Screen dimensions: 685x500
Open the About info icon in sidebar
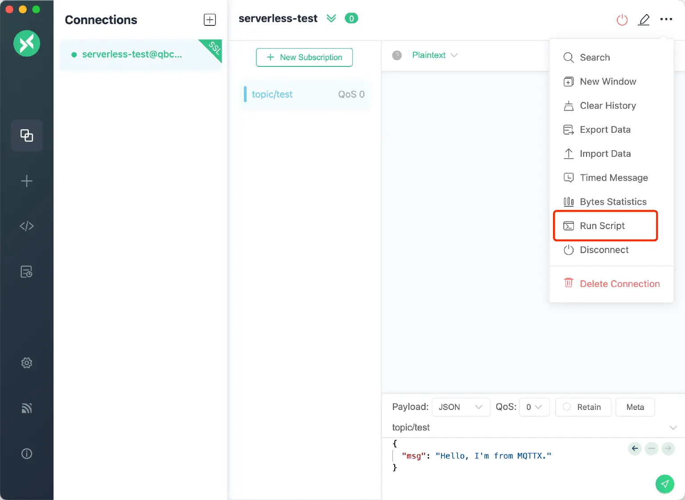27,454
